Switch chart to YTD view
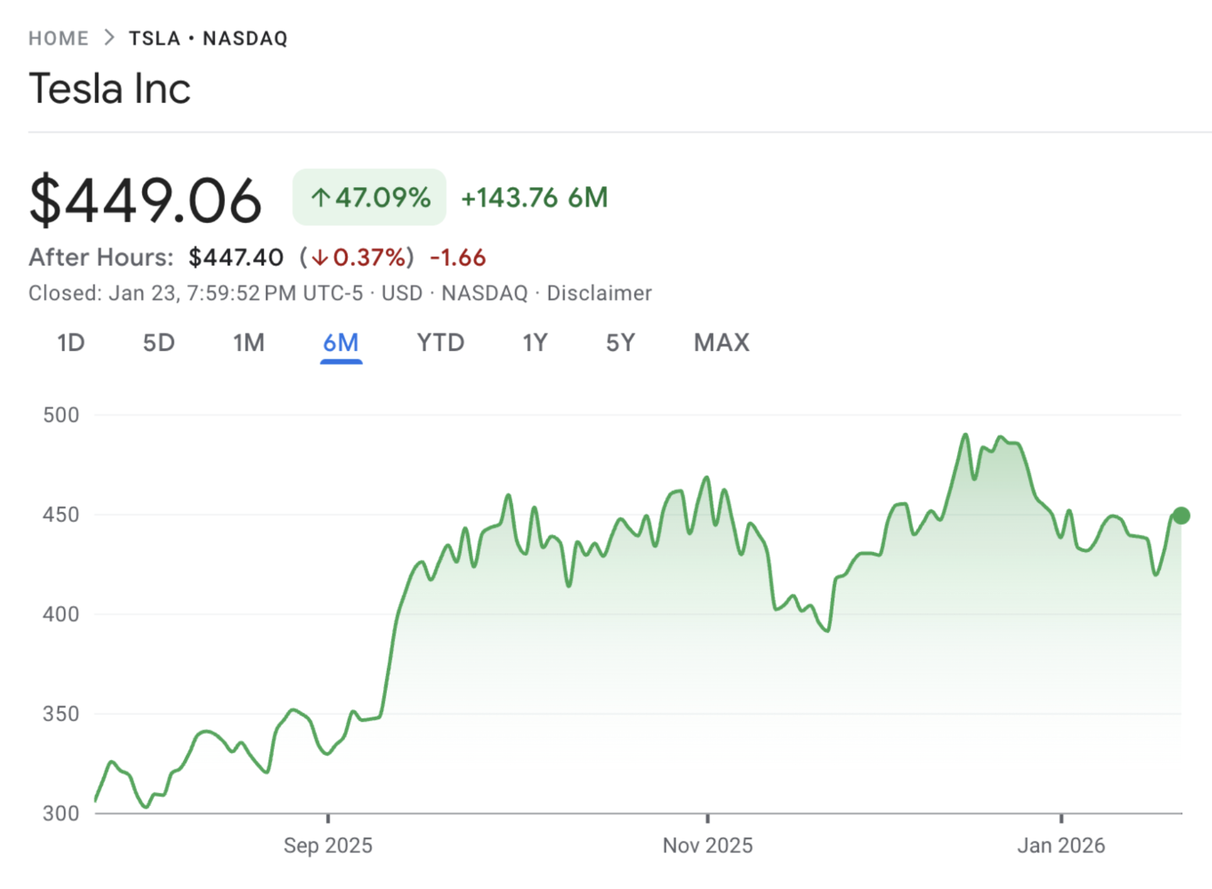1212x889 pixels. click(x=440, y=343)
